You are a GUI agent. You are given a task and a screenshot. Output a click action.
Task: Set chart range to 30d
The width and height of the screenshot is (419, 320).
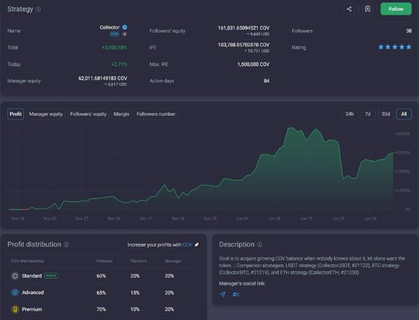386,114
